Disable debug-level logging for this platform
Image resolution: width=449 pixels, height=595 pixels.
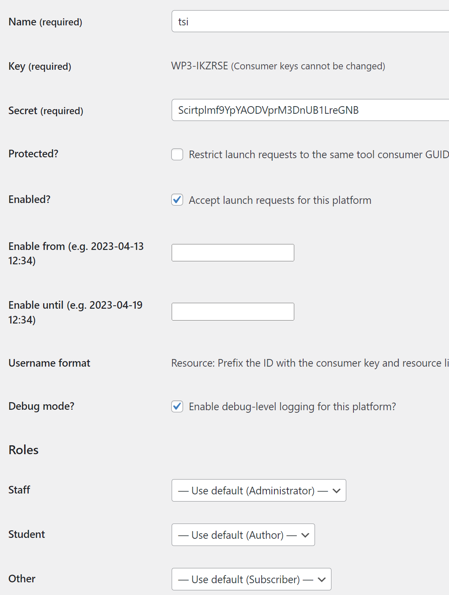(177, 406)
